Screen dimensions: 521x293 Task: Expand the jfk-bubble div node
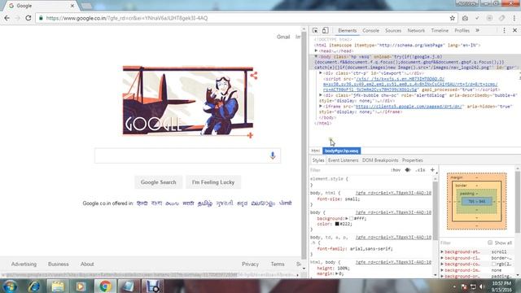click(321, 95)
